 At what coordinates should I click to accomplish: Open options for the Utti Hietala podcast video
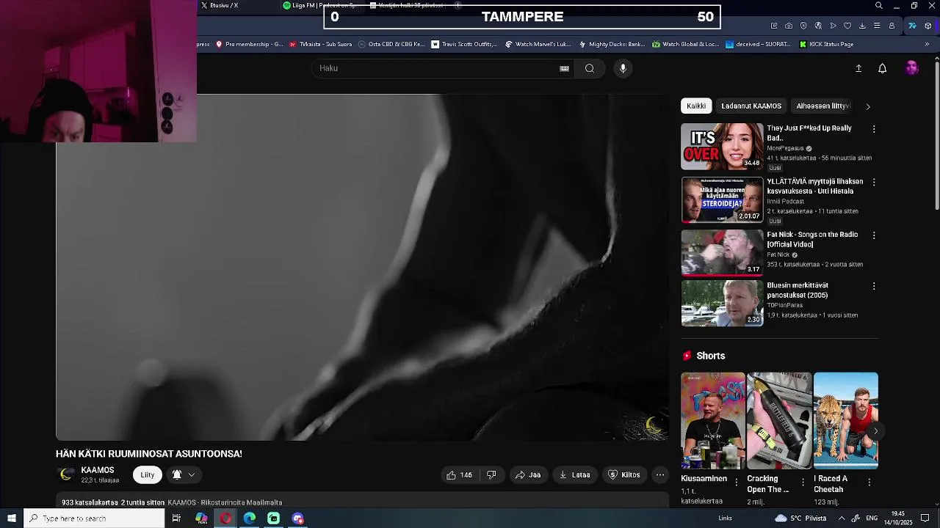874,182
